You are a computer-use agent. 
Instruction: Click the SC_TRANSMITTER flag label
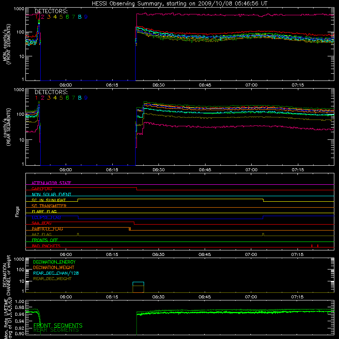[x=49, y=206]
